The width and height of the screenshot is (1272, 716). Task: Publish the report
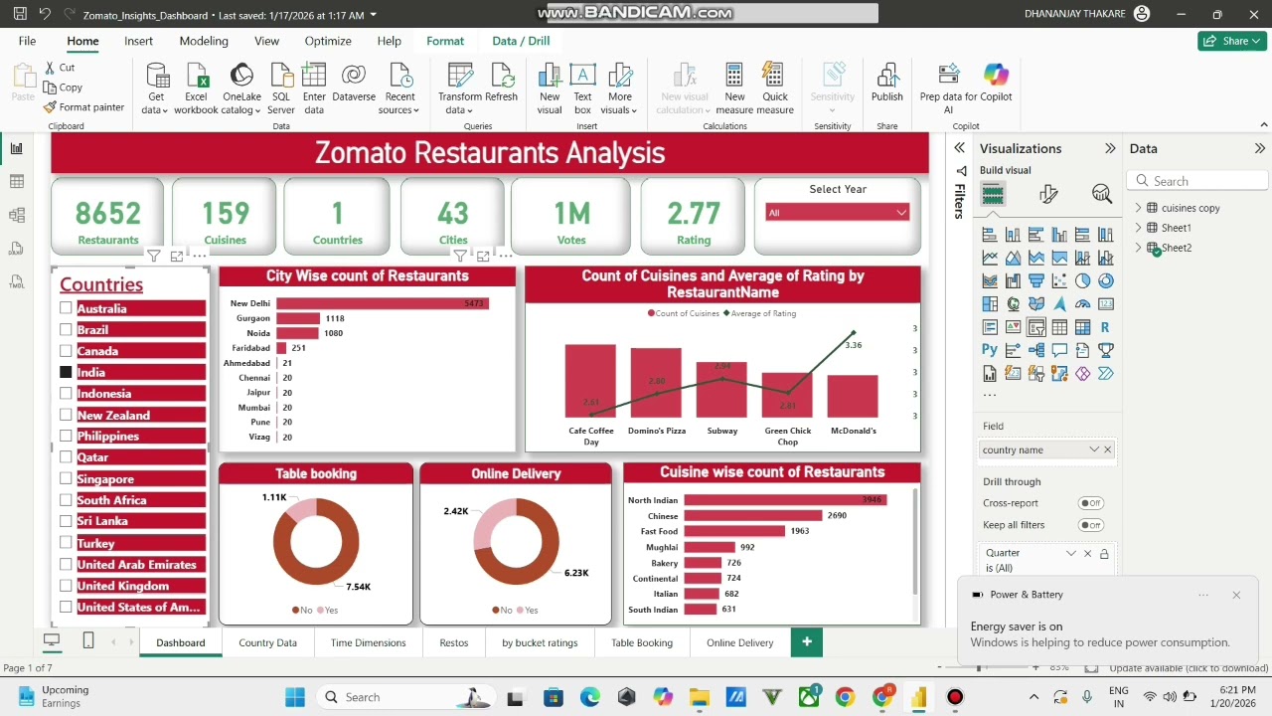coord(887,82)
